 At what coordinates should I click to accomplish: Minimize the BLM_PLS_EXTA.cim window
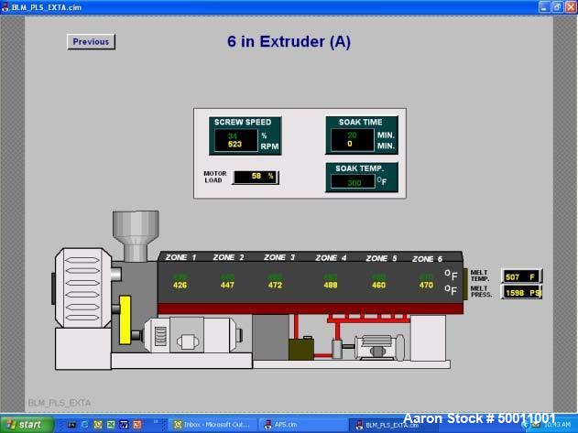[x=545, y=7]
